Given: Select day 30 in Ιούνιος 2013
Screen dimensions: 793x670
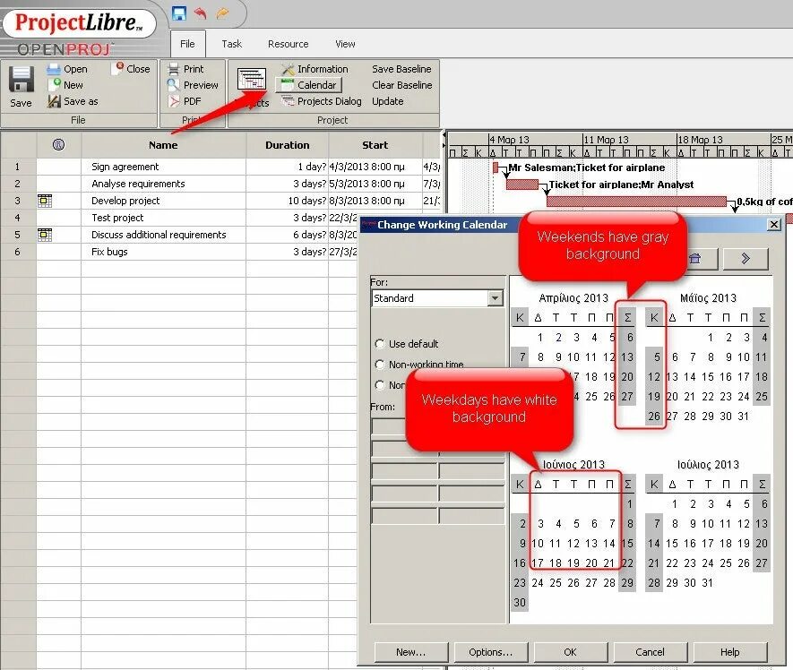Looking at the screenshot, I should (520, 603).
